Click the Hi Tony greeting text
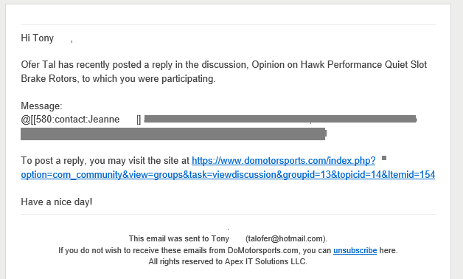 37,38
